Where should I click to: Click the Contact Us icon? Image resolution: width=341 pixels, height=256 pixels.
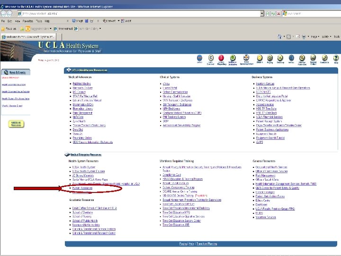[x=324, y=58]
